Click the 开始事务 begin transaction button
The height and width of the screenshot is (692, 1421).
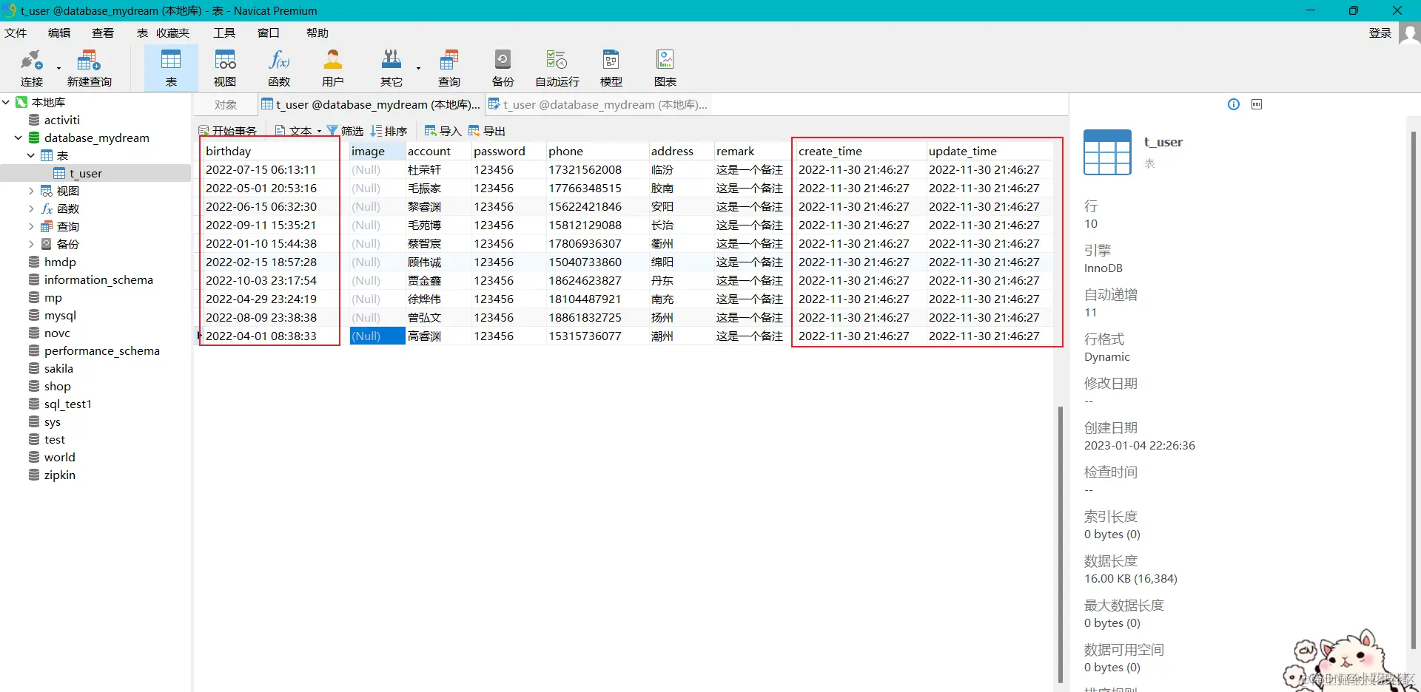[227, 131]
